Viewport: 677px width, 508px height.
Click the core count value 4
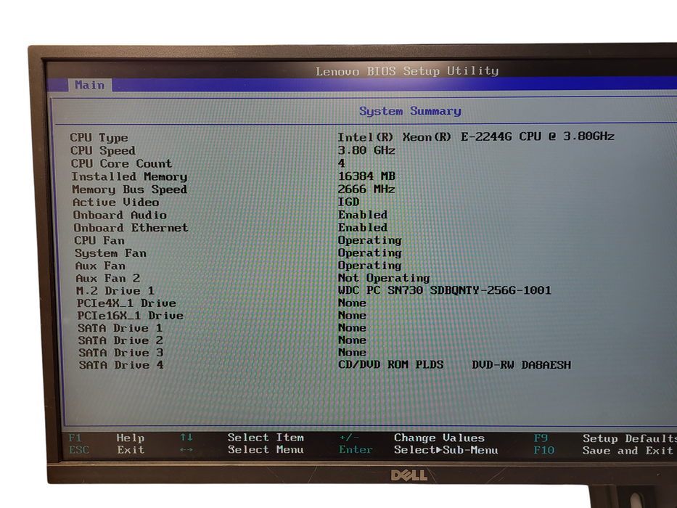coord(342,163)
